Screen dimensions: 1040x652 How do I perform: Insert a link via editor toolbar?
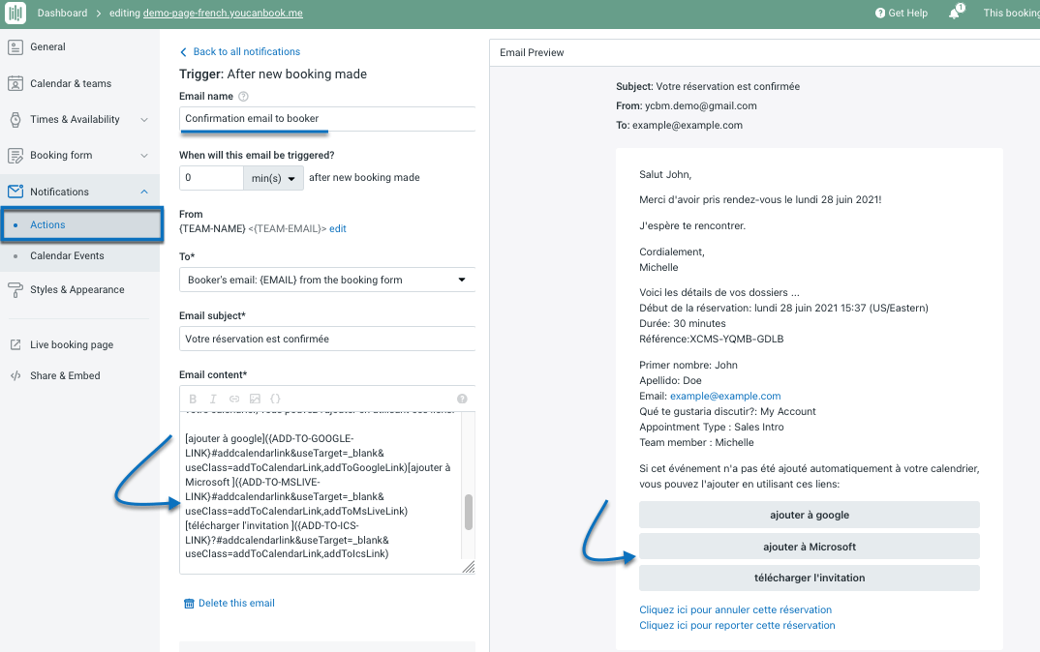click(234, 399)
